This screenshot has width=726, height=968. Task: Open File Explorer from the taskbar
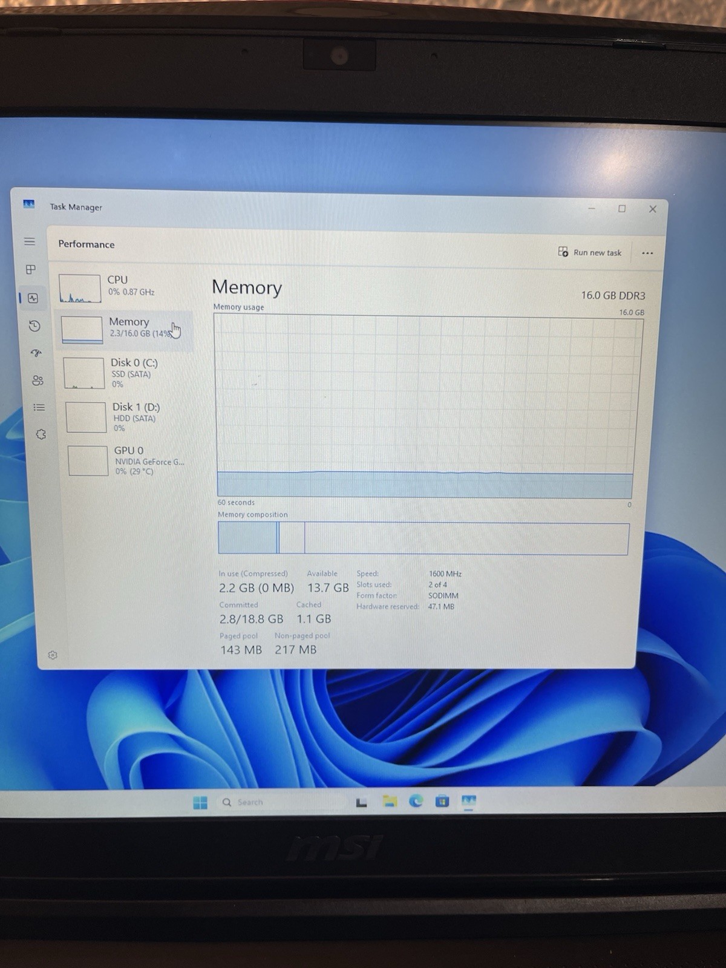[390, 802]
